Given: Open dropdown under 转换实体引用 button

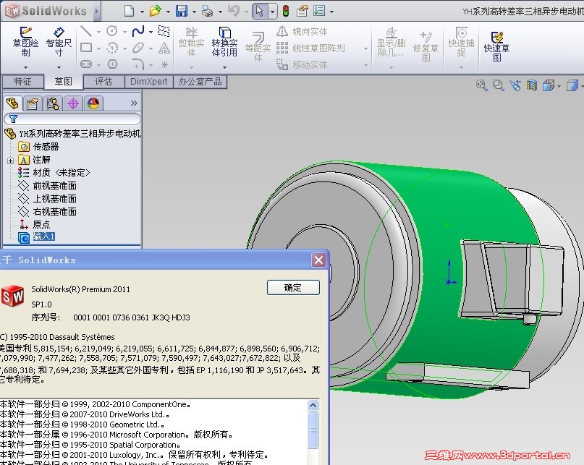Looking at the screenshot, I should coord(224,67).
